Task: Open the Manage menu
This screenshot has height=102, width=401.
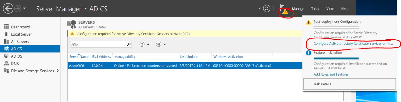Action: (298, 9)
